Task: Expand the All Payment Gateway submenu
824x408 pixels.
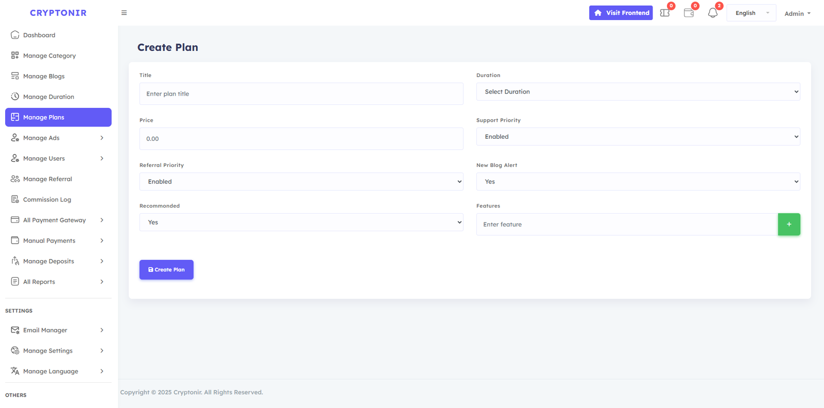Action: 101,220
